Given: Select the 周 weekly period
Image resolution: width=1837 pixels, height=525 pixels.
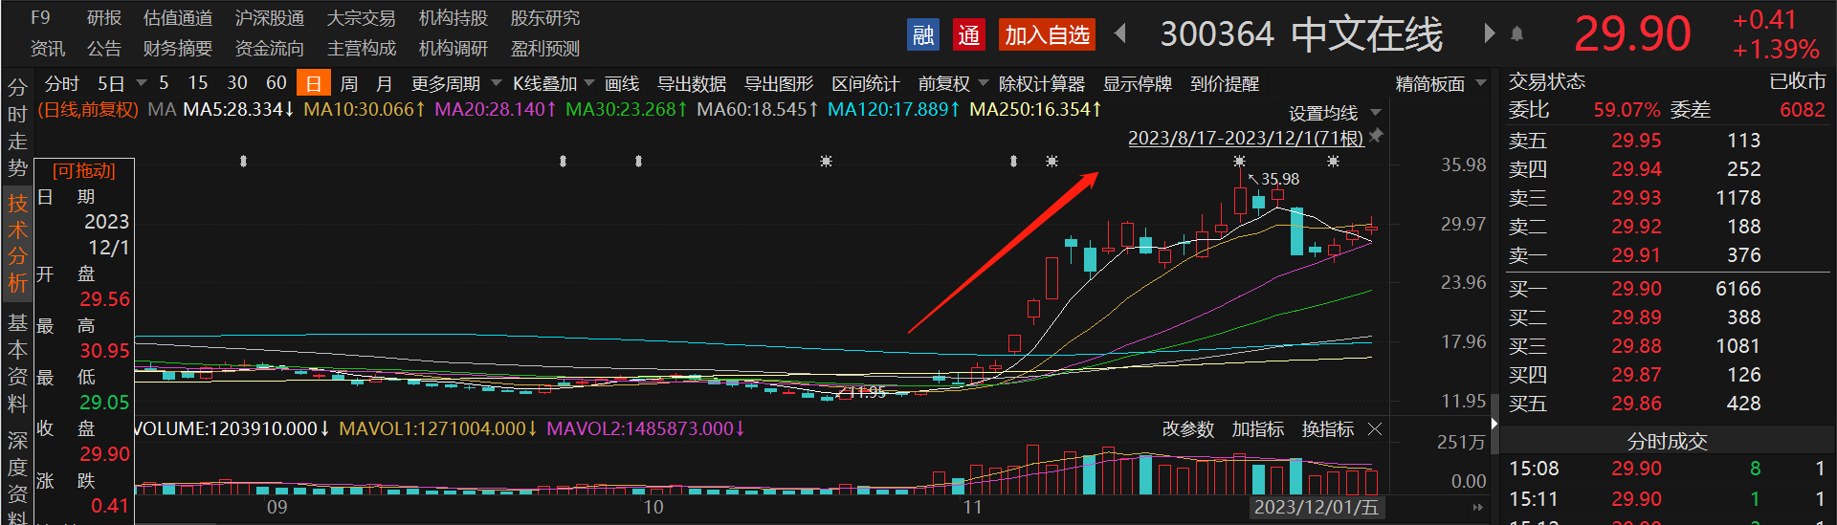Looking at the screenshot, I should point(349,84).
